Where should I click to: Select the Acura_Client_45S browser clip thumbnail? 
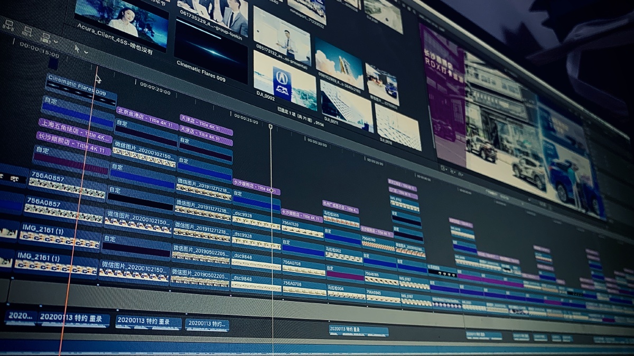[122, 18]
